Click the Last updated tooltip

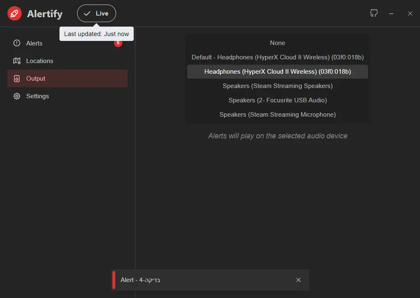tap(96, 34)
